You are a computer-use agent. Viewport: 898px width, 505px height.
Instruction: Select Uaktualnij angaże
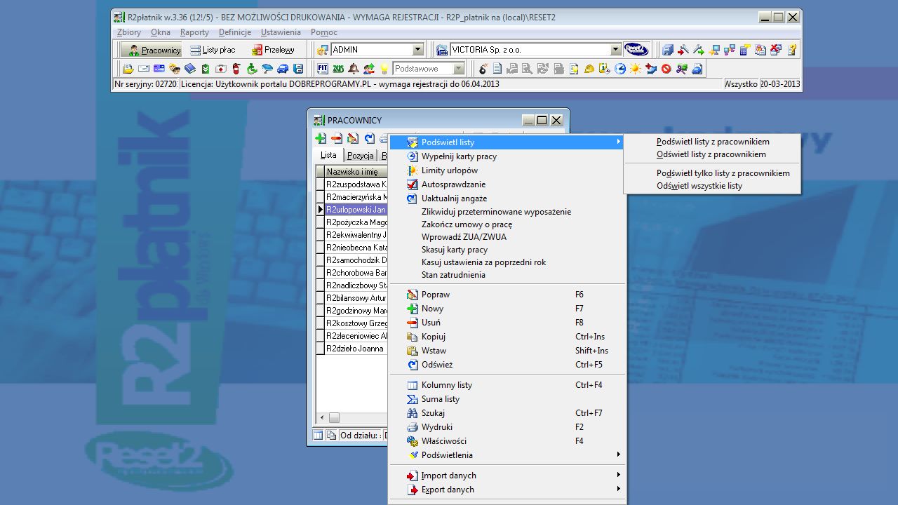point(507,198)
